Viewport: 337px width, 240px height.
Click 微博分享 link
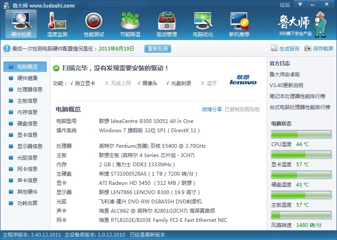click(212, 109)
